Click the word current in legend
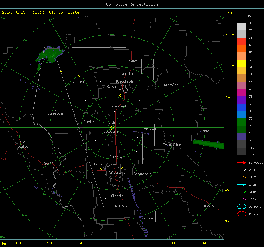Image resolution: width=264 pixels, height=247 pixels. (255, 206)
